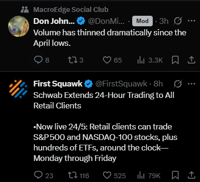Bookmark First Squawk's Schwab post
The height and width of the screenshot is (182, 200).
[175, 175]
